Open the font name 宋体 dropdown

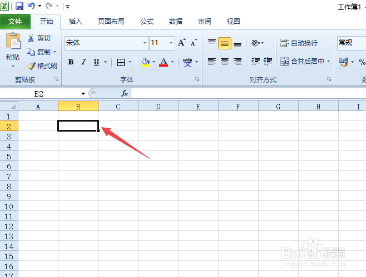[145, 43]
